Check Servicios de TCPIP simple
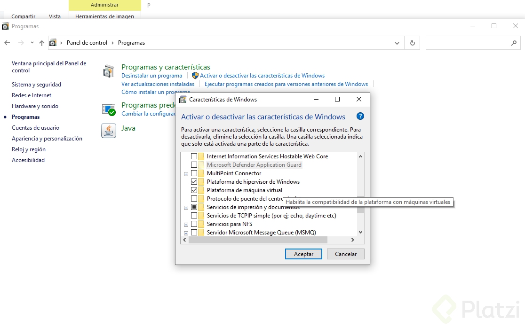Image resolution: width=525 pixels, height=327 pixels. click(194, 216)
